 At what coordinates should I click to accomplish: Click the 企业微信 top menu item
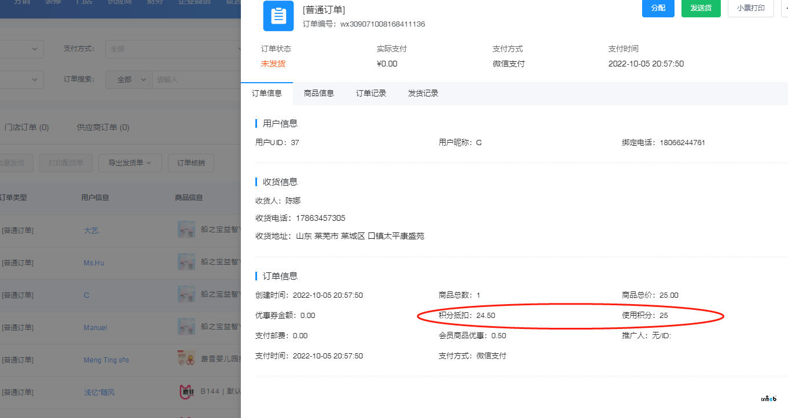click(195, 2)
